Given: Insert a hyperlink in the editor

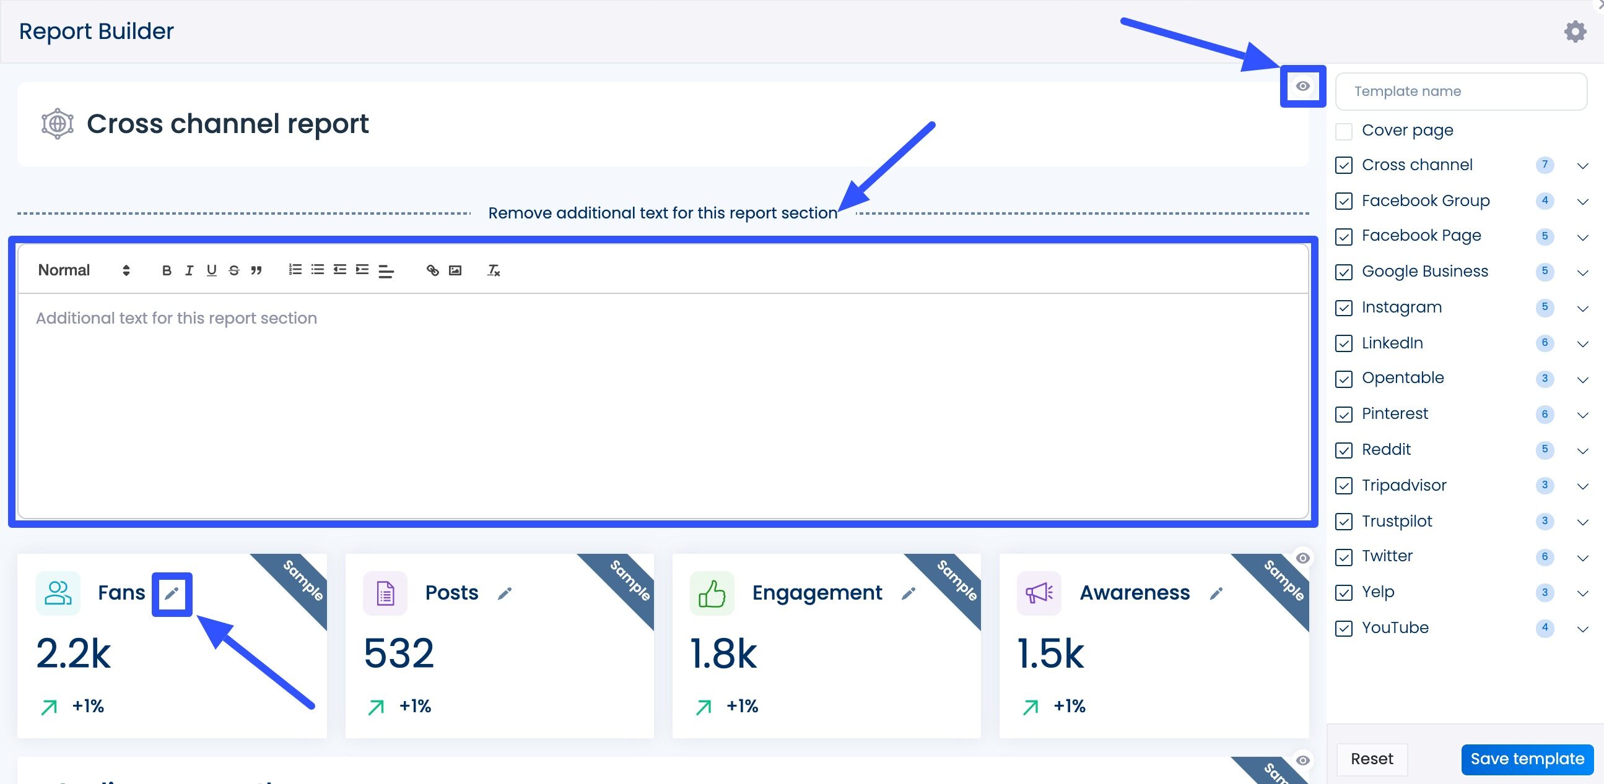Looking at the screenshot, I should [x=433, y=270].
